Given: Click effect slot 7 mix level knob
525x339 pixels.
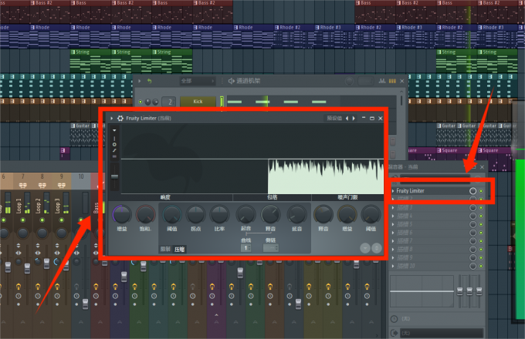Looking at the screenshot, I should pyautogui.click(x=472, y=241).
